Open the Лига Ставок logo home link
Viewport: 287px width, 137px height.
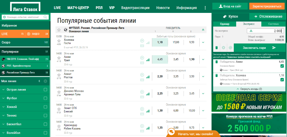[x=25, y=7]
